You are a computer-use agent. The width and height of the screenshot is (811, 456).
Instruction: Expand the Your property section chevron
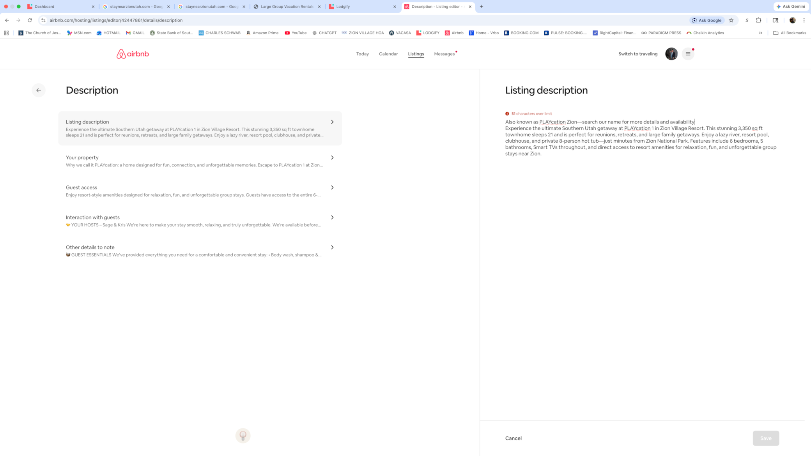coord(332,157)
